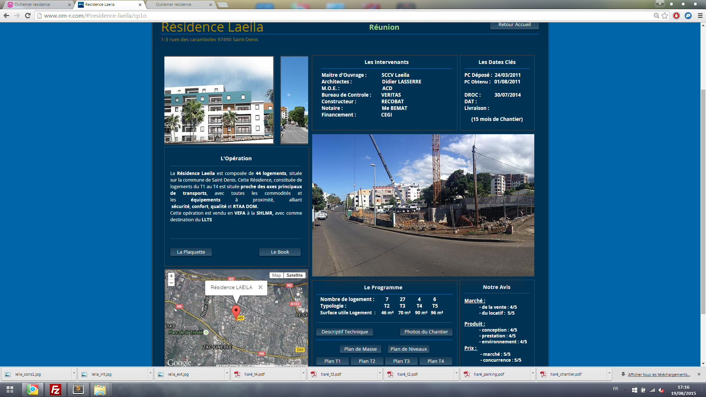Image resolution: width=706 pixels, height=397 pixels.
Task: Open Plan T1
Action: coord(332,361)
